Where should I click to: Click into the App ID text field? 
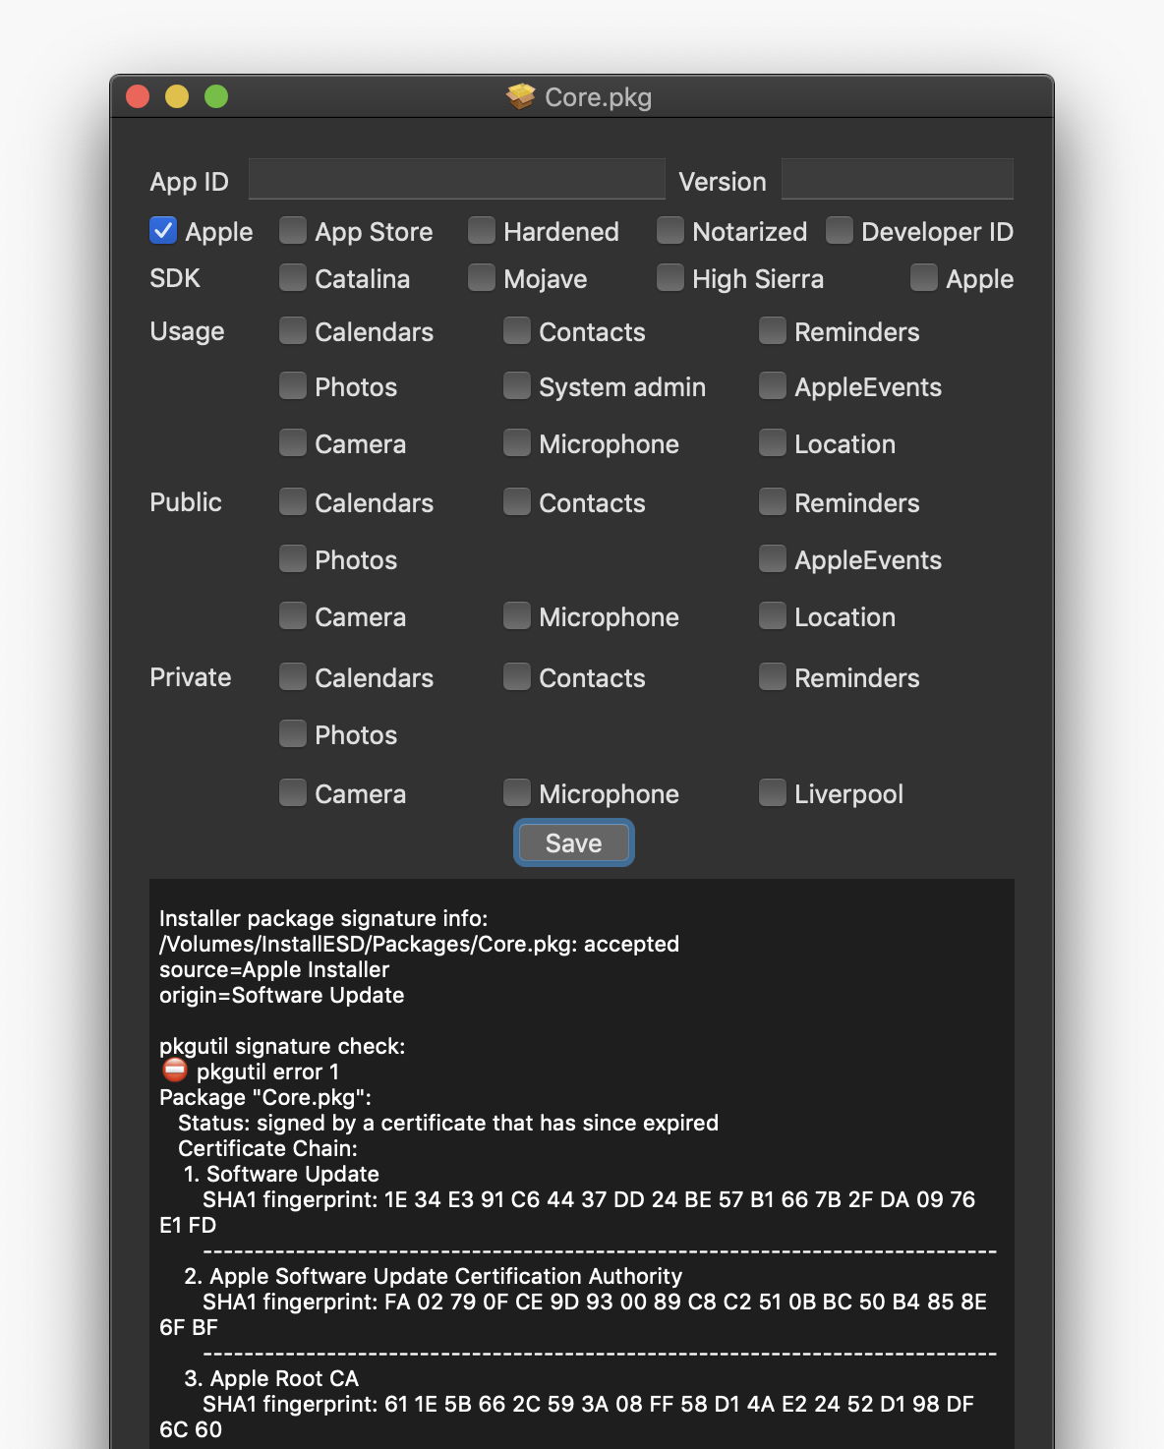point(456,180)
